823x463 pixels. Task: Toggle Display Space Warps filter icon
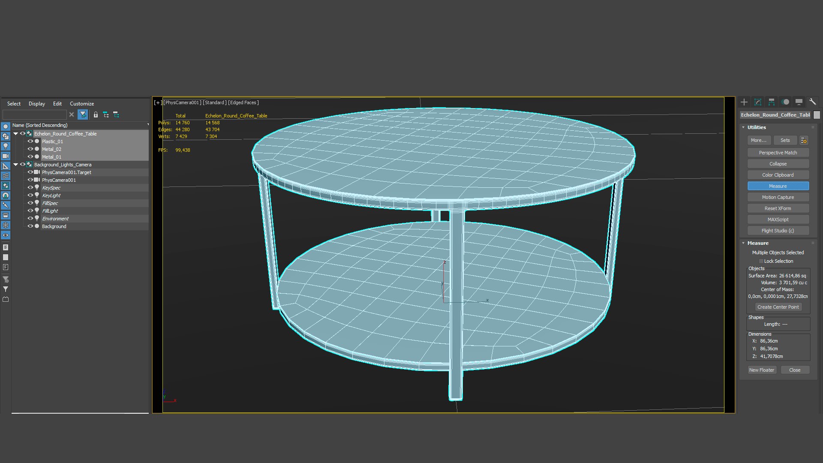click(x=6, y=176)
